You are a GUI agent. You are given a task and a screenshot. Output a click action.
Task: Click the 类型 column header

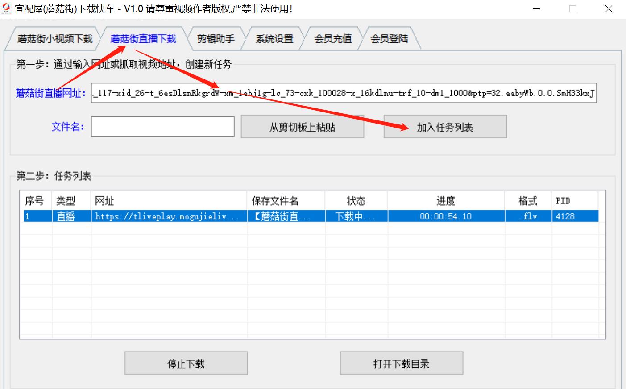tap(71, 201)
